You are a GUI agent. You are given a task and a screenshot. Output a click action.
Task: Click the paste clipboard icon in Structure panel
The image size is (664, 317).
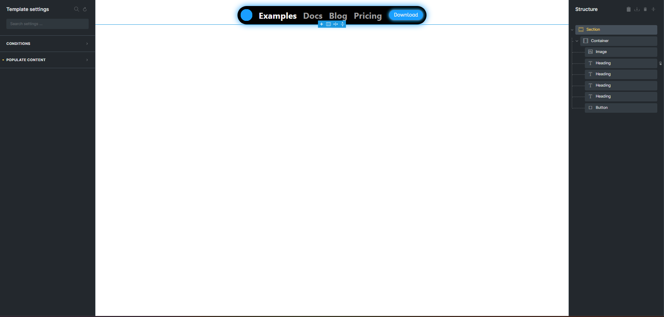(628, 9)
